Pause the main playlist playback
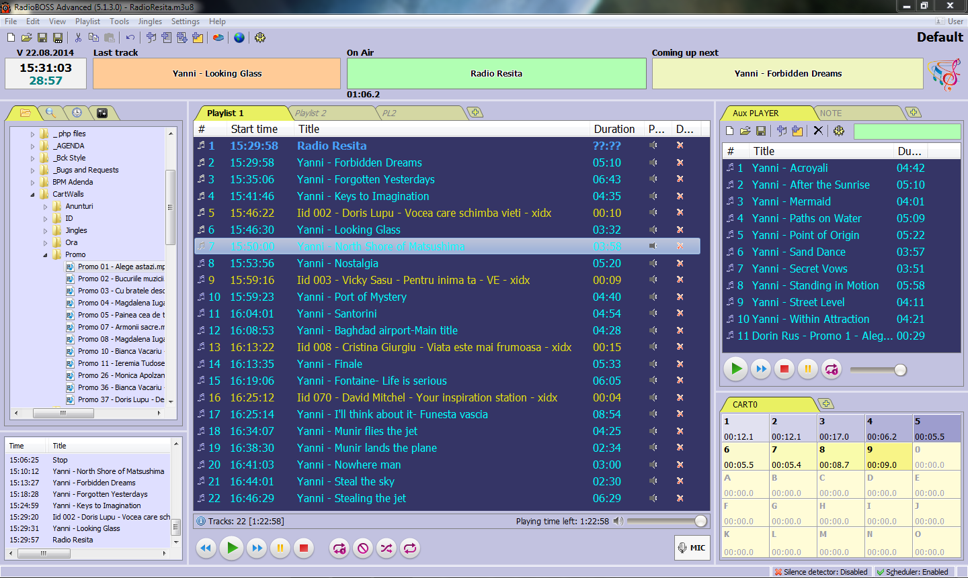968x578 pixels. [280, 548]
